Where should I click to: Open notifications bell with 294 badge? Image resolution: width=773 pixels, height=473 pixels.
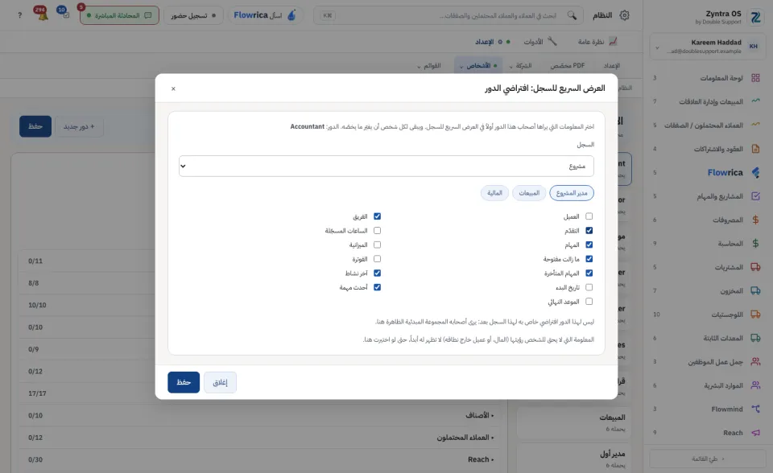[x=41, y=14]
